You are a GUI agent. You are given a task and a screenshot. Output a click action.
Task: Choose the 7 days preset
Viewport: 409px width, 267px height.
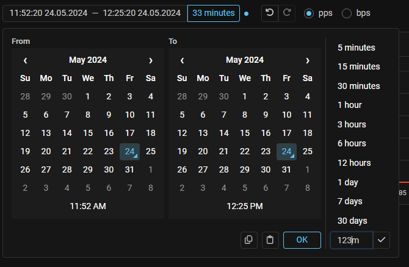(x=350, y=201)
